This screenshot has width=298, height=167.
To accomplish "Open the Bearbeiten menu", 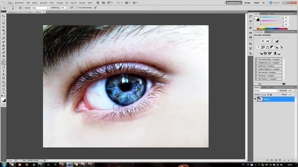I will click(20, 3).
